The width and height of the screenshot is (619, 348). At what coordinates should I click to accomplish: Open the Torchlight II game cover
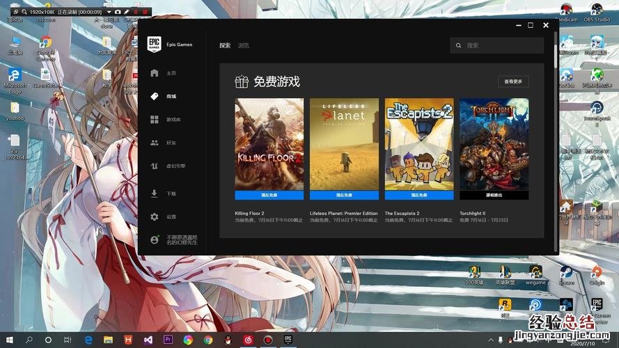[494, 144]
